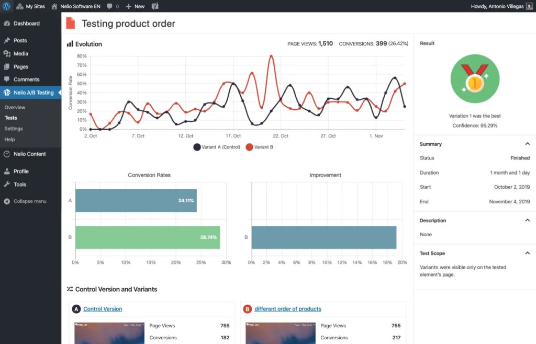The width and height of the screenshot is (536, 344).
Task: Collapse the Summary section
Action: 528,144
